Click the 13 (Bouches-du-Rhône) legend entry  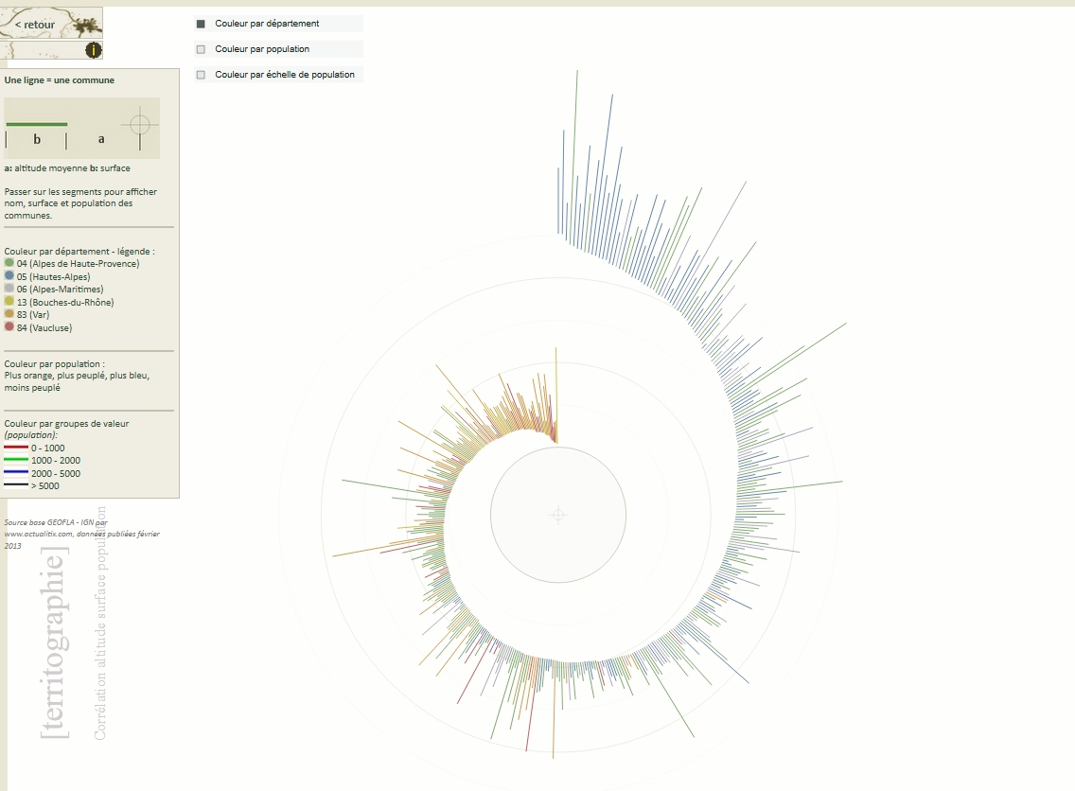pos(65,302)
